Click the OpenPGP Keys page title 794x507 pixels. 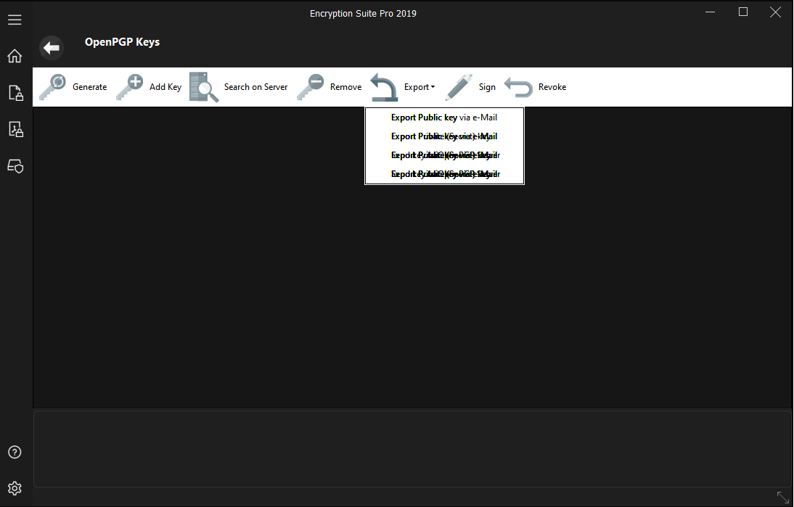(122, 42)
